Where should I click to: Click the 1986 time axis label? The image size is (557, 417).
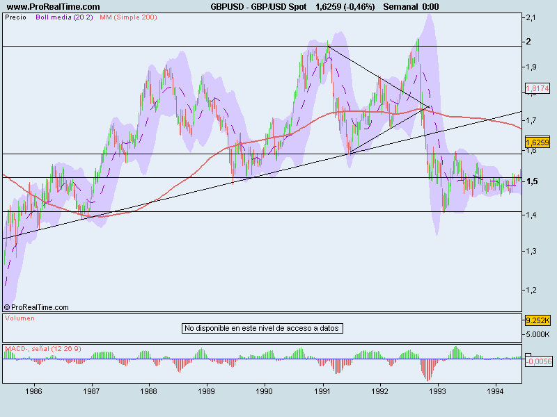[x=33, y=391]
